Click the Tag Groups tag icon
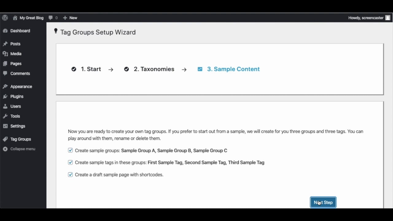 click(x=5, y=139)
